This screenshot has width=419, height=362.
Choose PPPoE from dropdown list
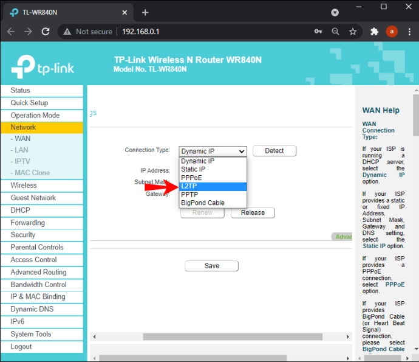point(213,178)
